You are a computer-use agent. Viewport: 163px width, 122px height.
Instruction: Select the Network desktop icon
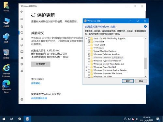click(6, 38)
